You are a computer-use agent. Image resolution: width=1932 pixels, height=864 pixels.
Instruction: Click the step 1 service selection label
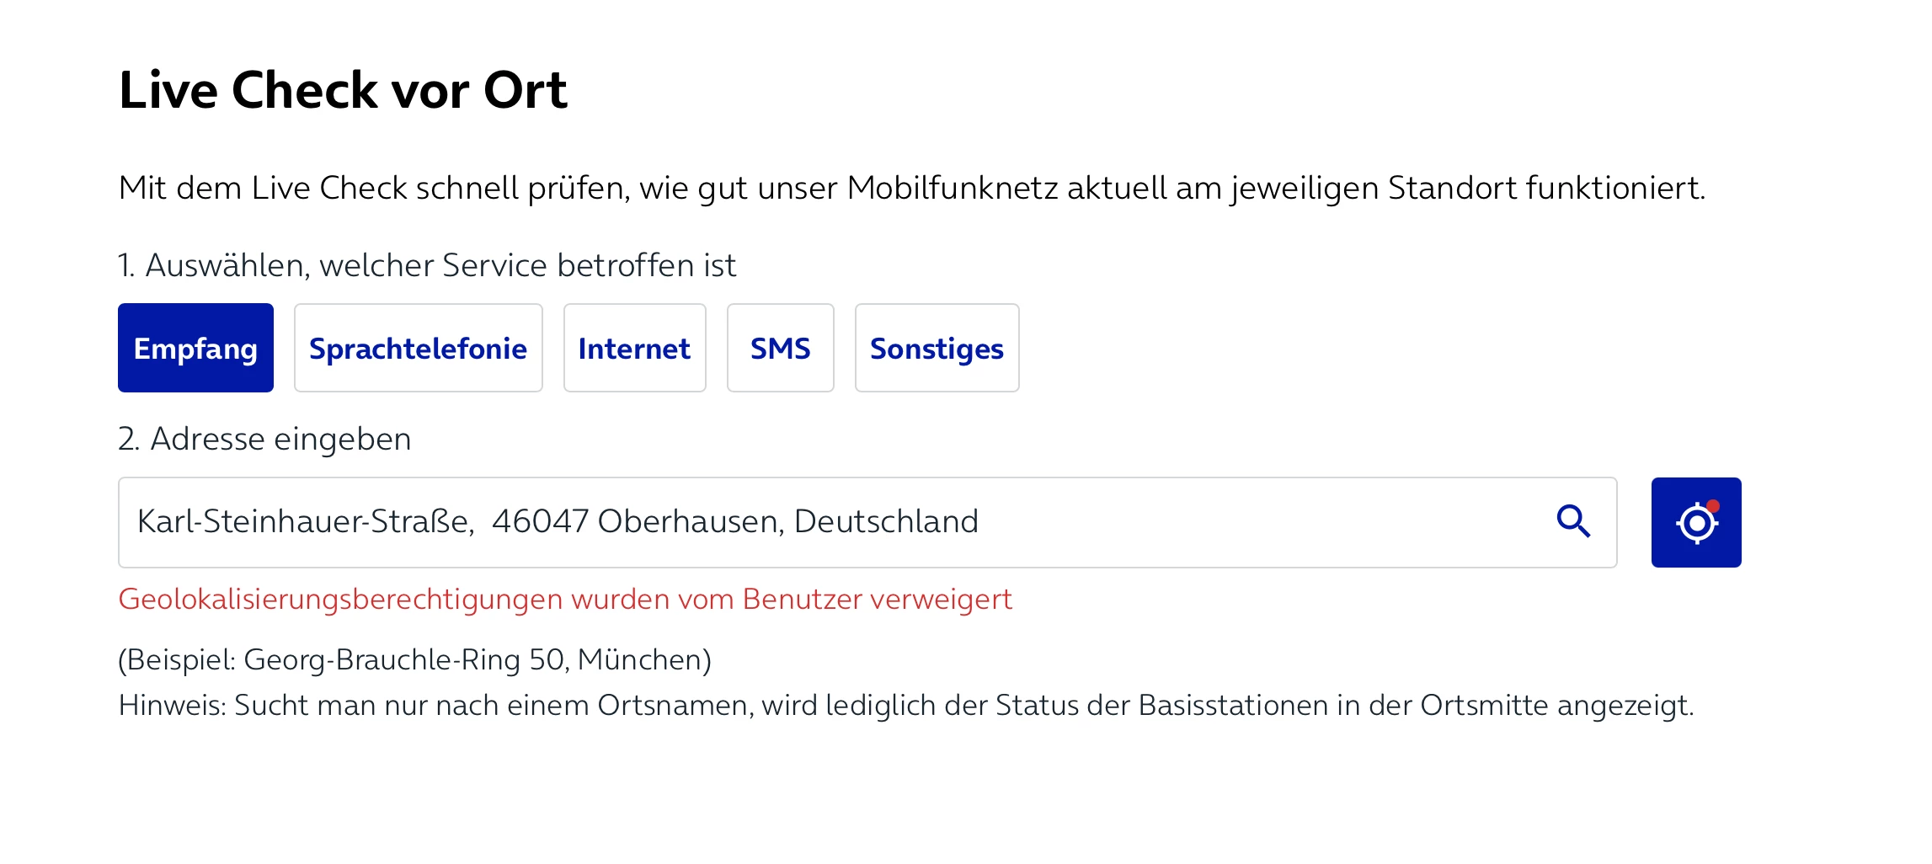[427, 265]
